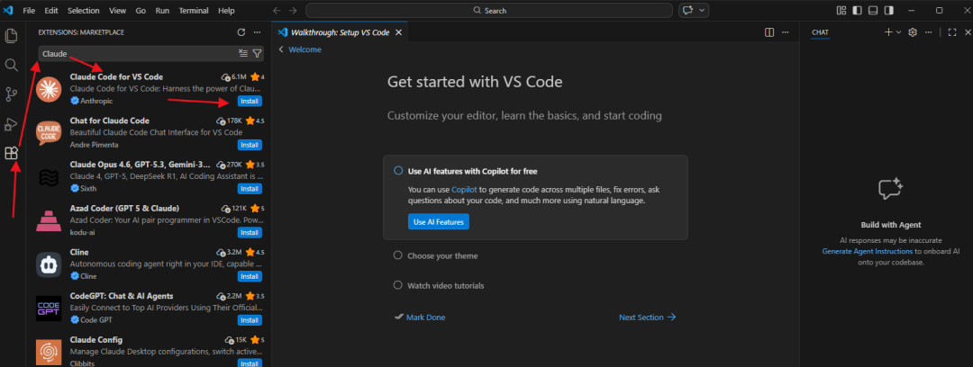Open the Selection menu

84,10
